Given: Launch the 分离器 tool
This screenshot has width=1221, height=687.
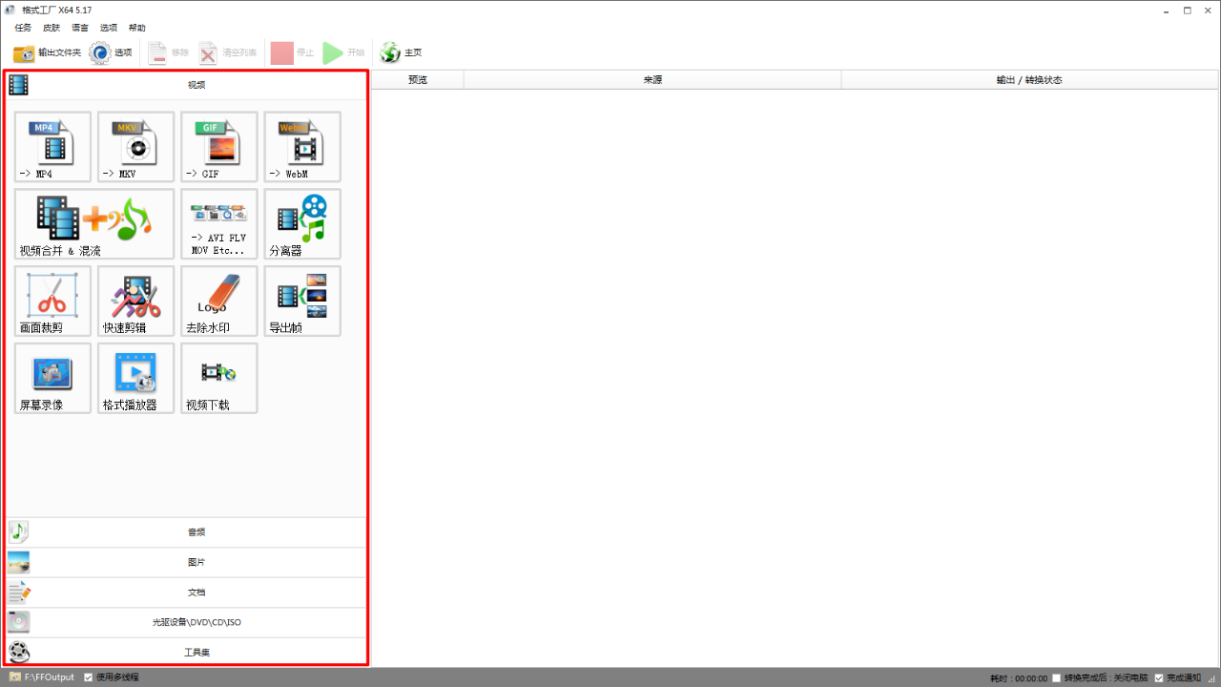Looking at the screenshot, I should tap(302, 224).
